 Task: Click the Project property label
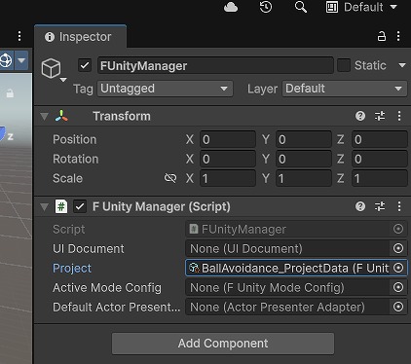tap(72, 269)
